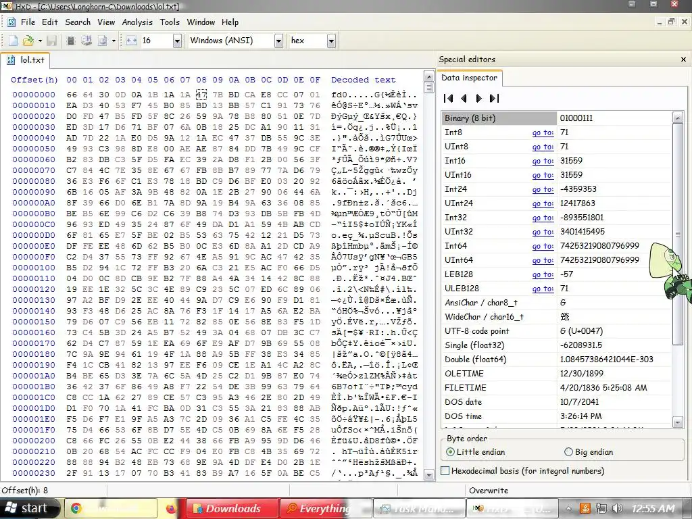The height and width of the screenshot is (519, 692).
Task: Click go to link for Int64
Action: [x=543, y=246]
